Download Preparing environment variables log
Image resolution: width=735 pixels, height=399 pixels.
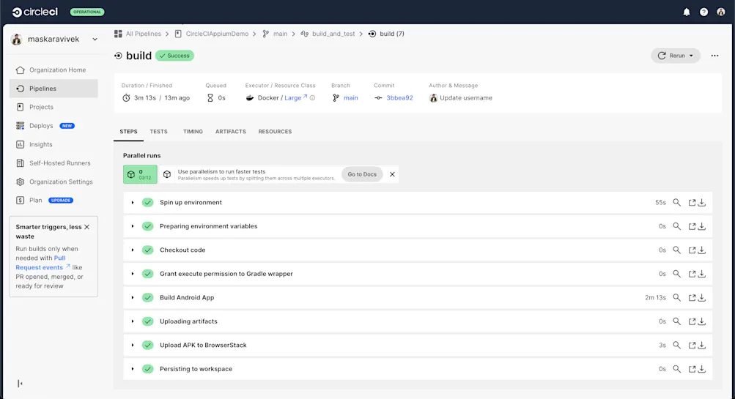point(702,226)
